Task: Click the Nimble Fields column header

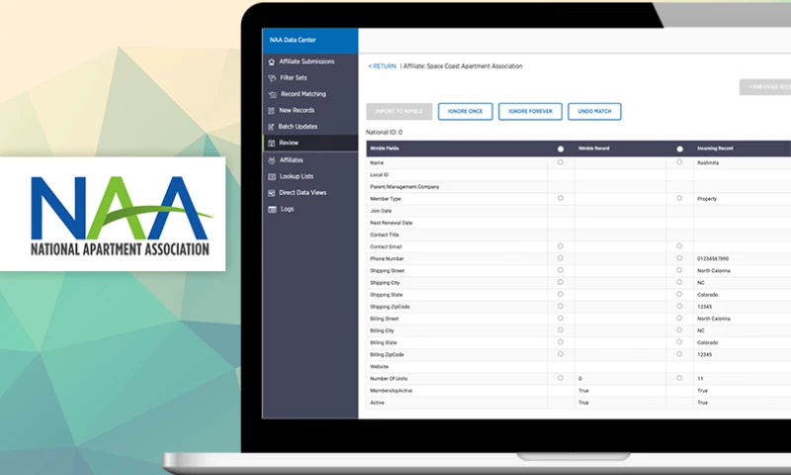Action: [385, 148]
